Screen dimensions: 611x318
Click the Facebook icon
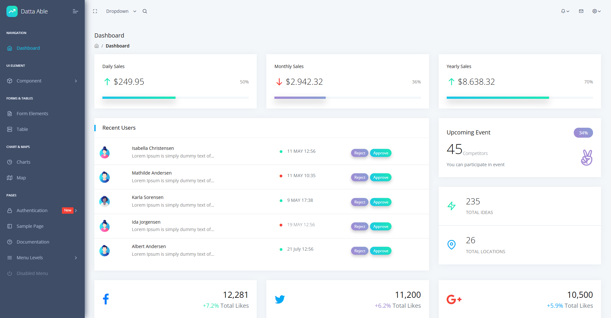pyautogui.click(x=106, y=299)
